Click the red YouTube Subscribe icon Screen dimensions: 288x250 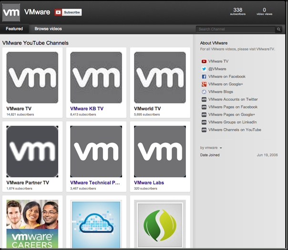[x=58, y=12]
